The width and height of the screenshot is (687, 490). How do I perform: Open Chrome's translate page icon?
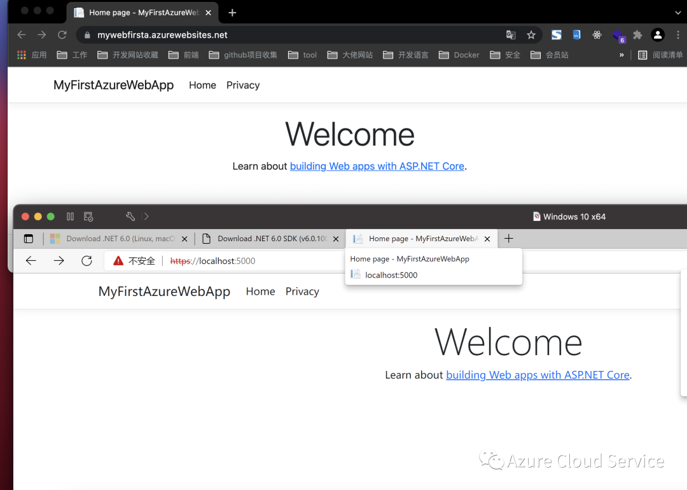tap(511, 35)
